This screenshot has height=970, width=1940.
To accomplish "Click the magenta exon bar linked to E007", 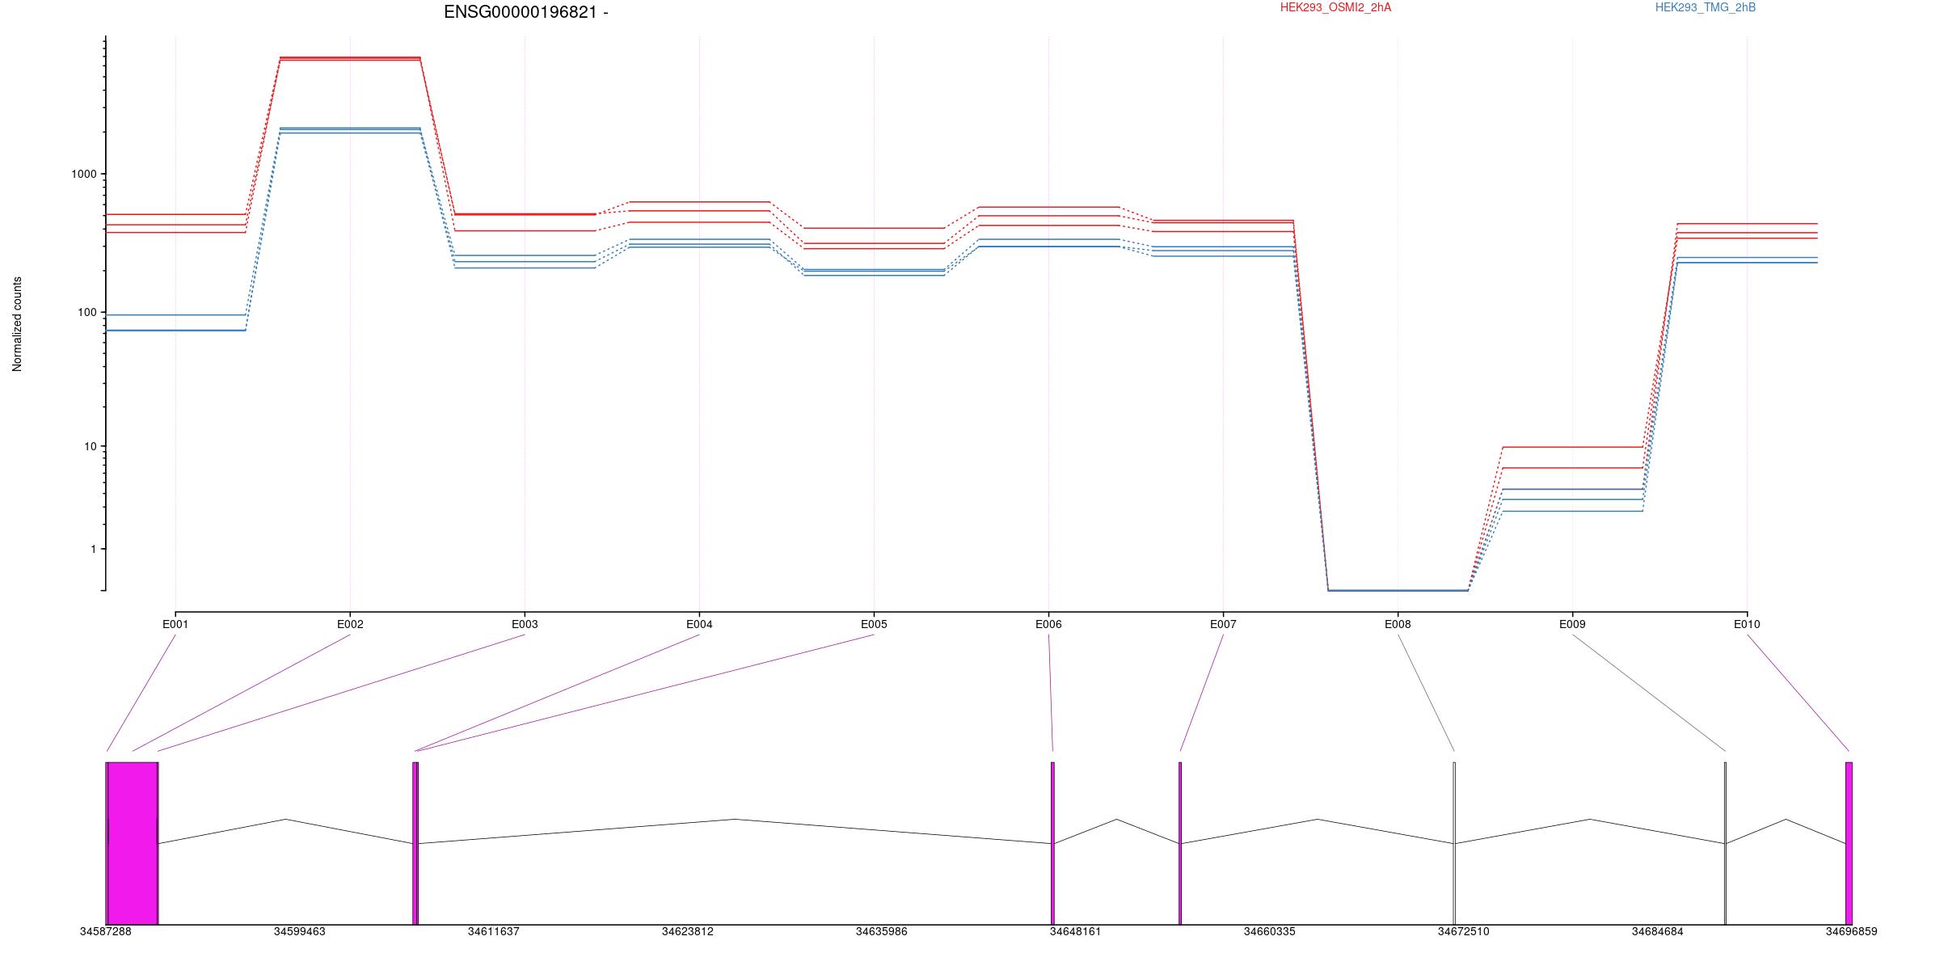I will [1180, 843].
